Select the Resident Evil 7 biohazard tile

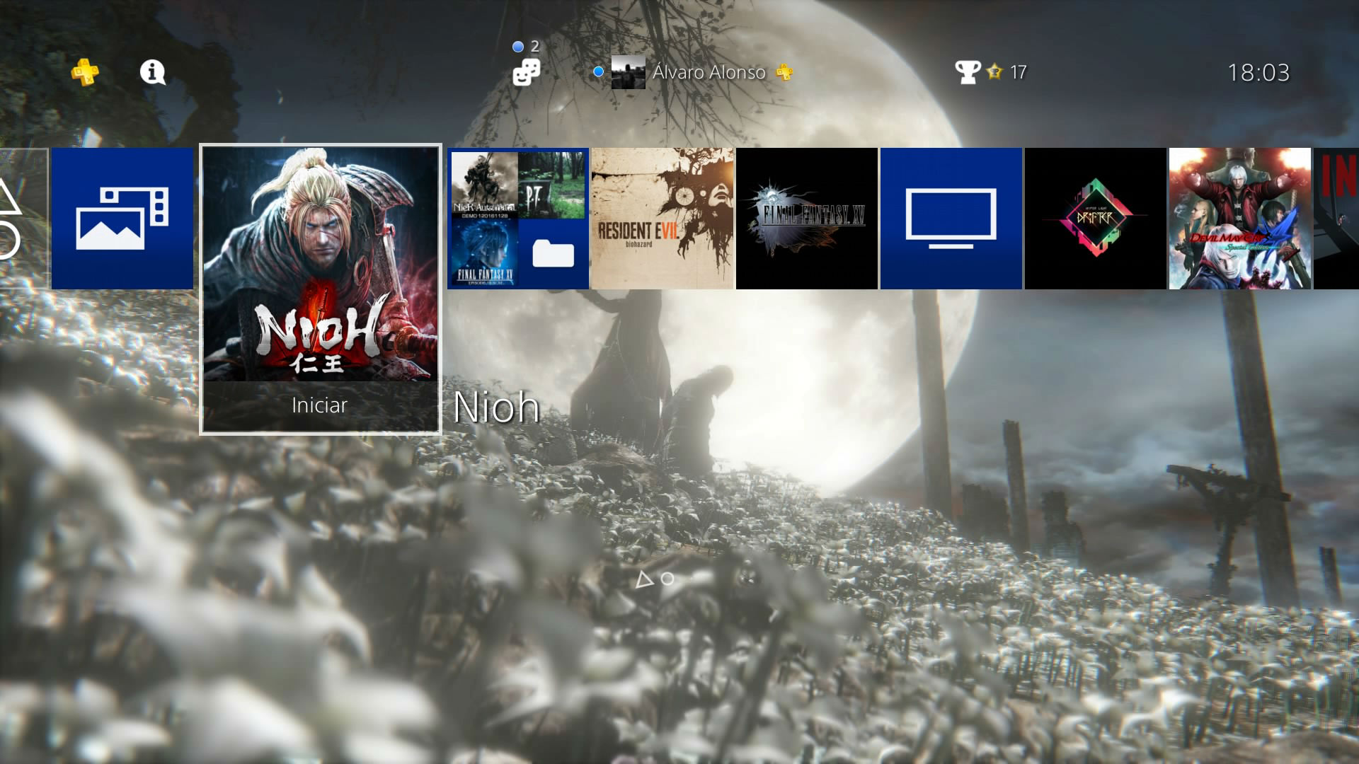(663, 219)
